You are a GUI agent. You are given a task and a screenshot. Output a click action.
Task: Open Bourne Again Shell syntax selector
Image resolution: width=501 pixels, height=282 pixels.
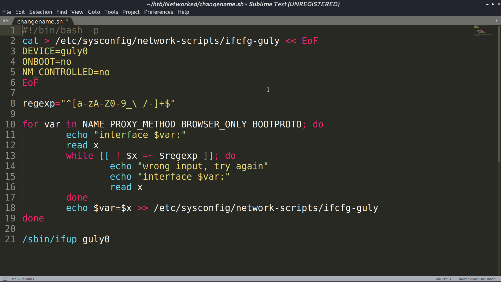coord(478,279)
